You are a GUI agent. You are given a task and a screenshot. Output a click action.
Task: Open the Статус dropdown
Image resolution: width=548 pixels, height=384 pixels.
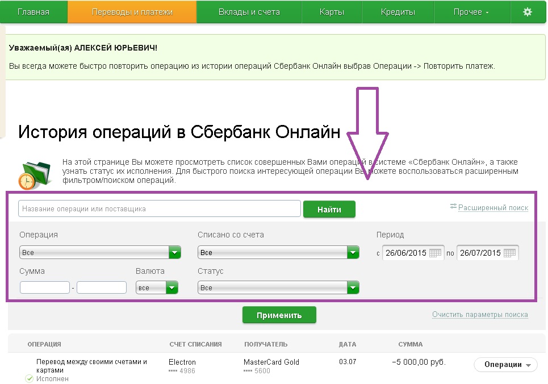click(353, 287)
